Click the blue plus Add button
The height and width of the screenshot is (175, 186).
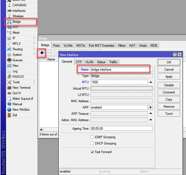(x=42, y=53)
